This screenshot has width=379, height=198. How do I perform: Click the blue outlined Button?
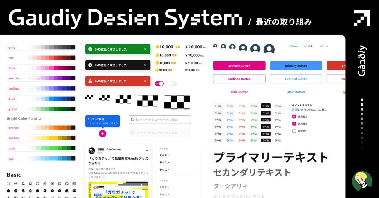click(296, 79)
